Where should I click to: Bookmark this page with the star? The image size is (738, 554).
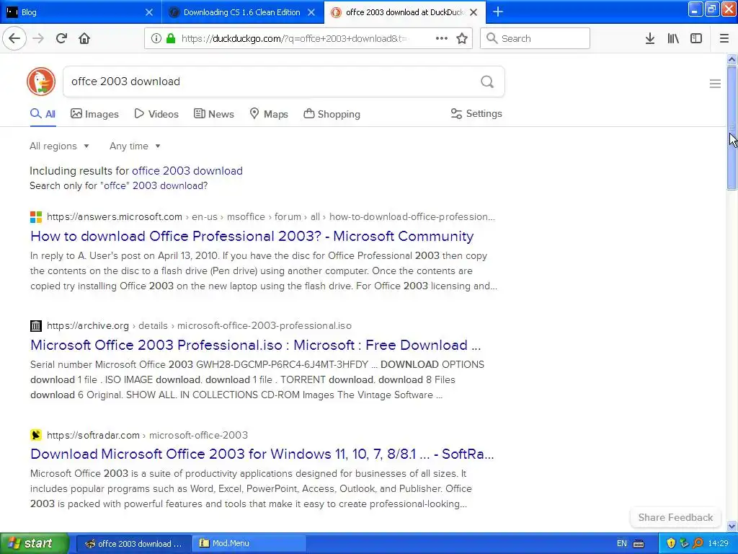[462, 38]
